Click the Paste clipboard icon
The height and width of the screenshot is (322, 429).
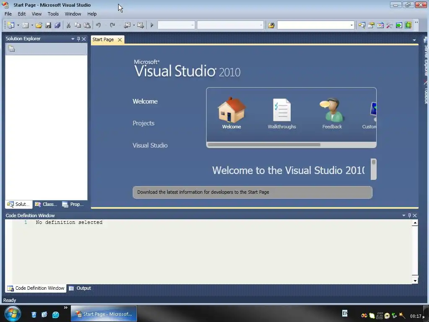click(x=87, y=25)
